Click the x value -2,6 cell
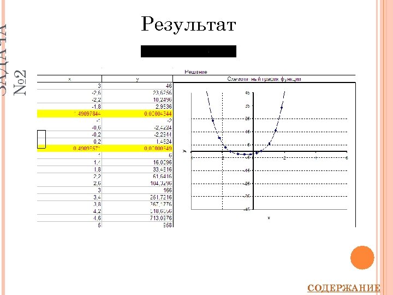The height and width of the screenshot is (295, 393). (x=69, y=92)
